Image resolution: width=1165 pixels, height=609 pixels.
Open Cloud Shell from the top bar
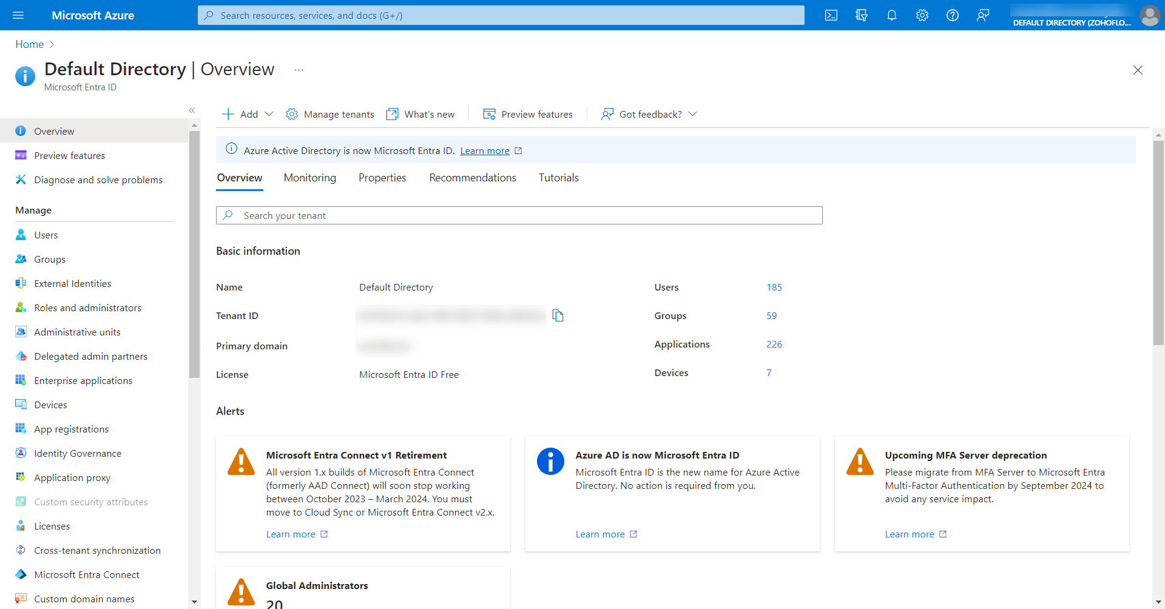tap(831, 15)
